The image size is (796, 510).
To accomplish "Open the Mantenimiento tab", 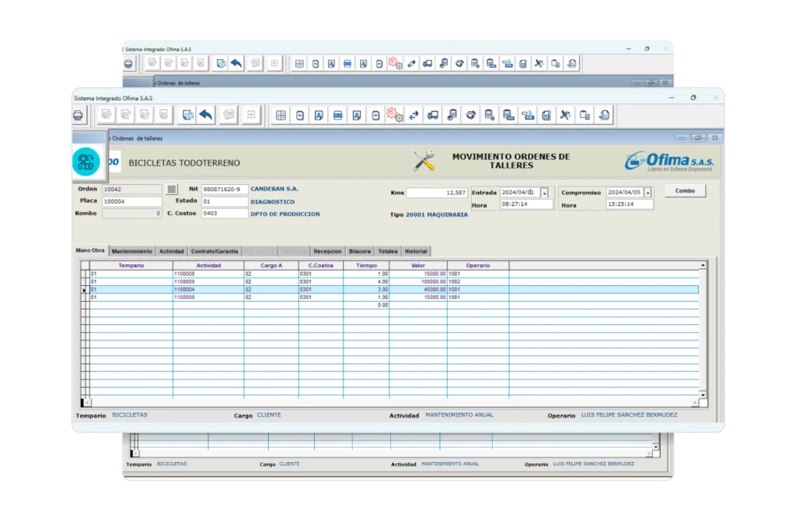I will pos(132,251).
